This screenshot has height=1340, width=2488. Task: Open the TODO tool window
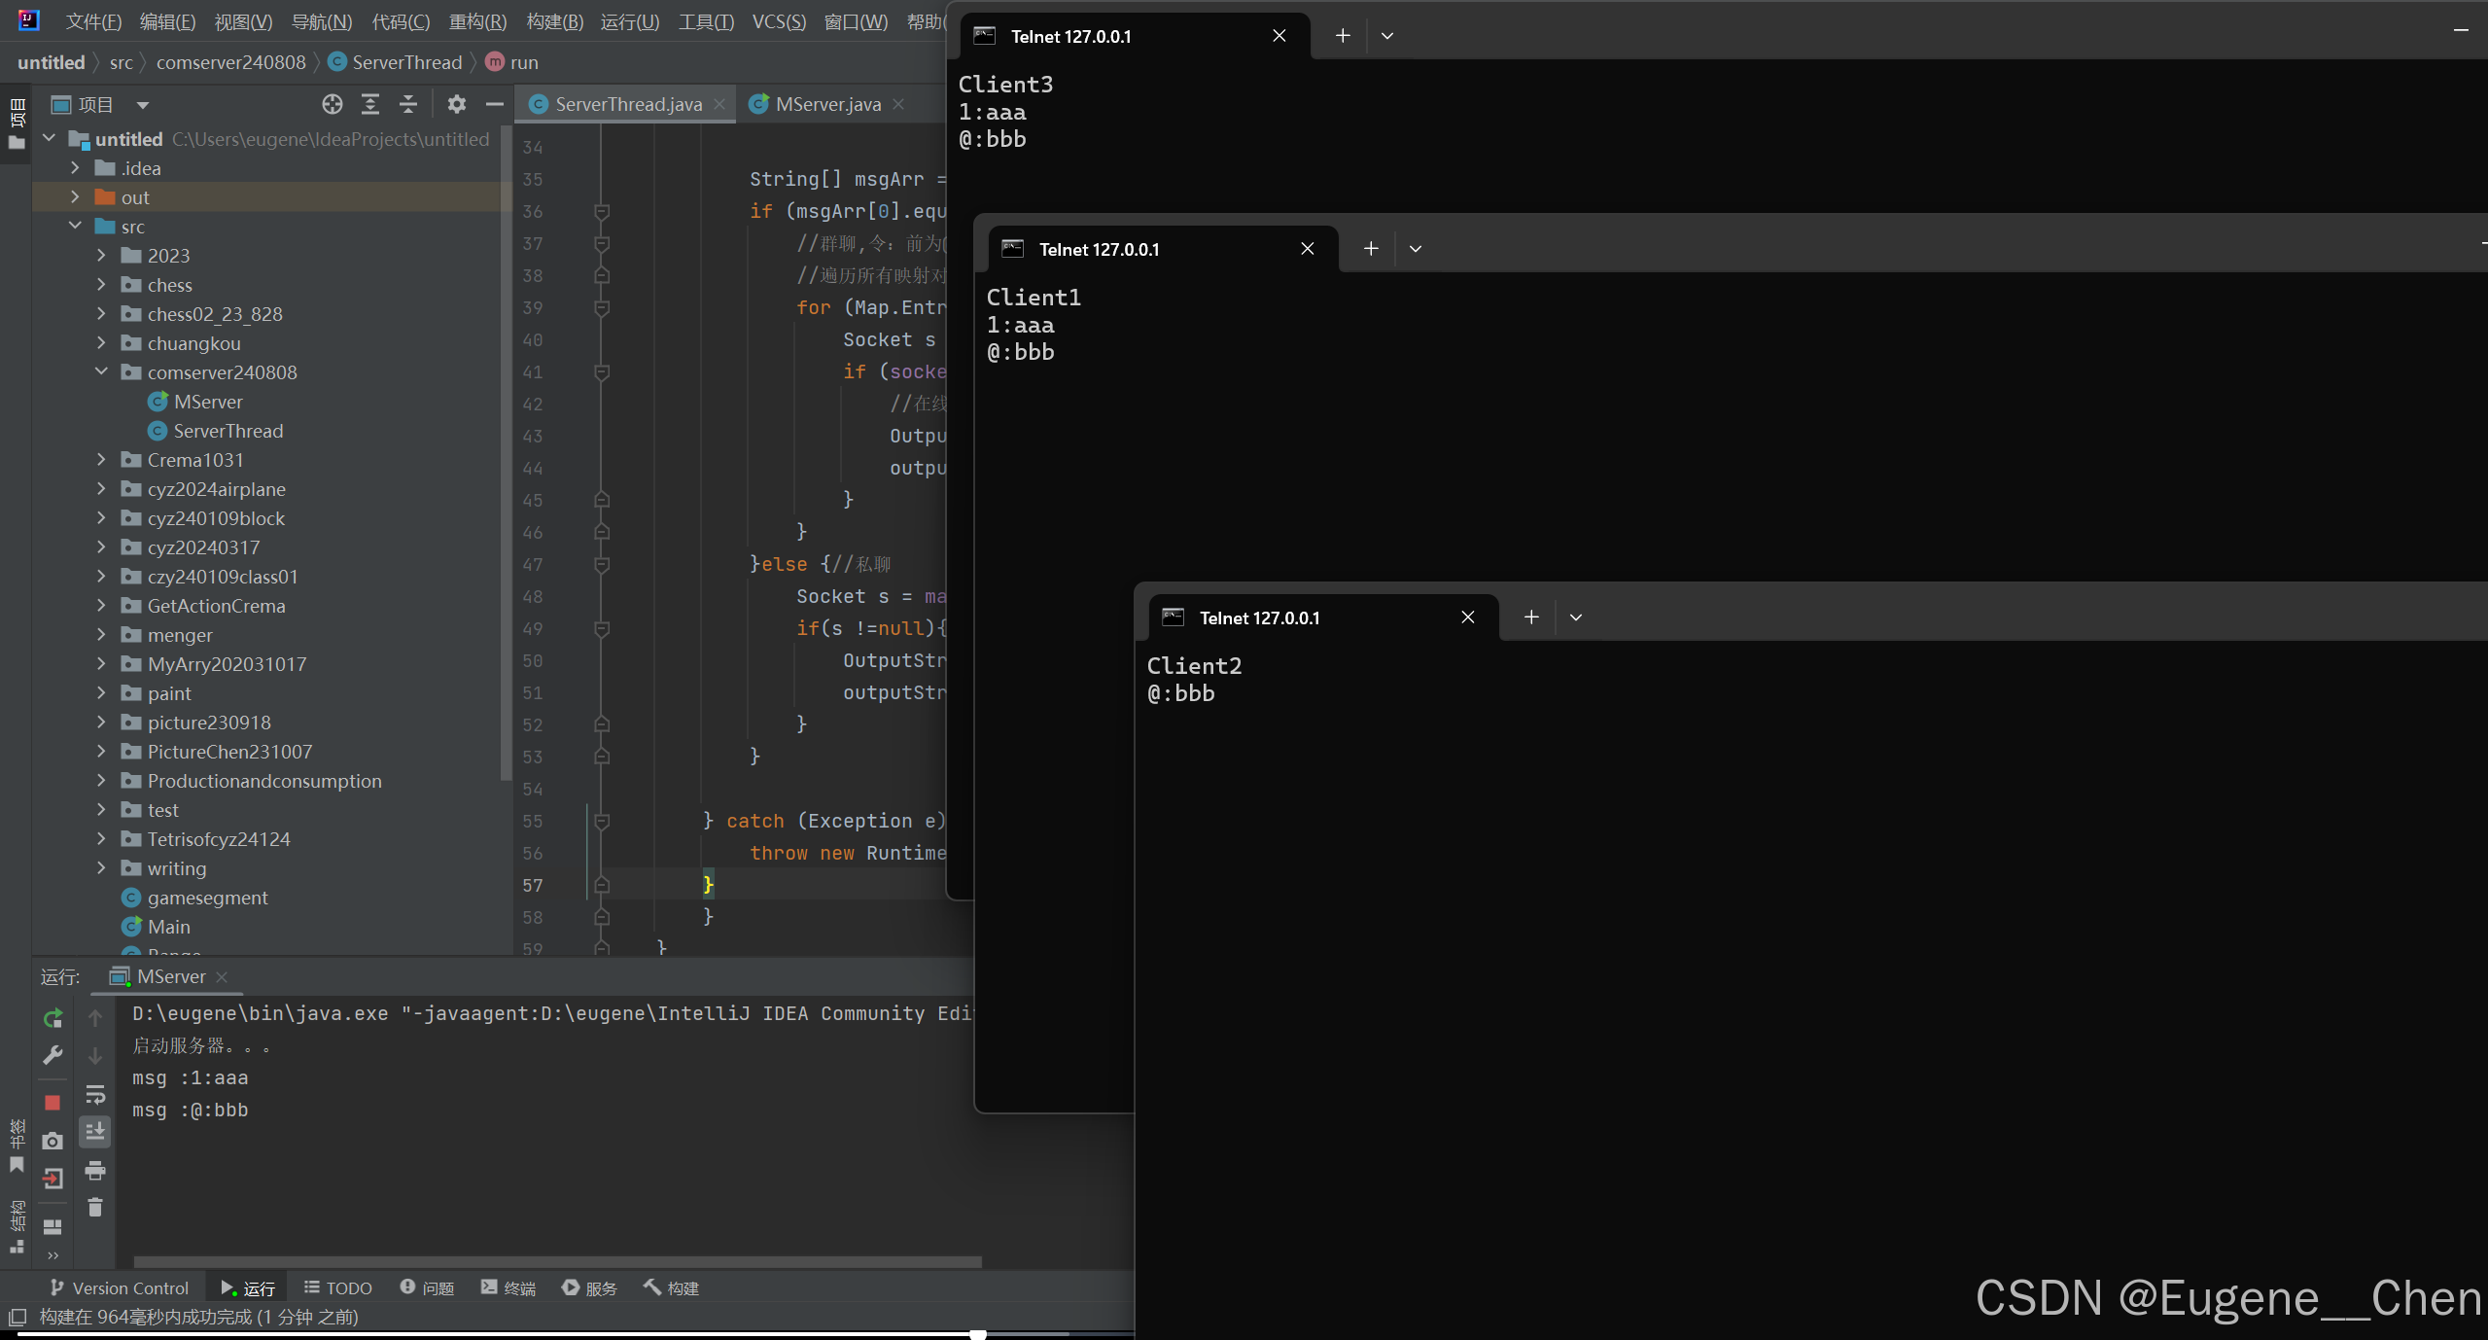[x=338, y=1287]
